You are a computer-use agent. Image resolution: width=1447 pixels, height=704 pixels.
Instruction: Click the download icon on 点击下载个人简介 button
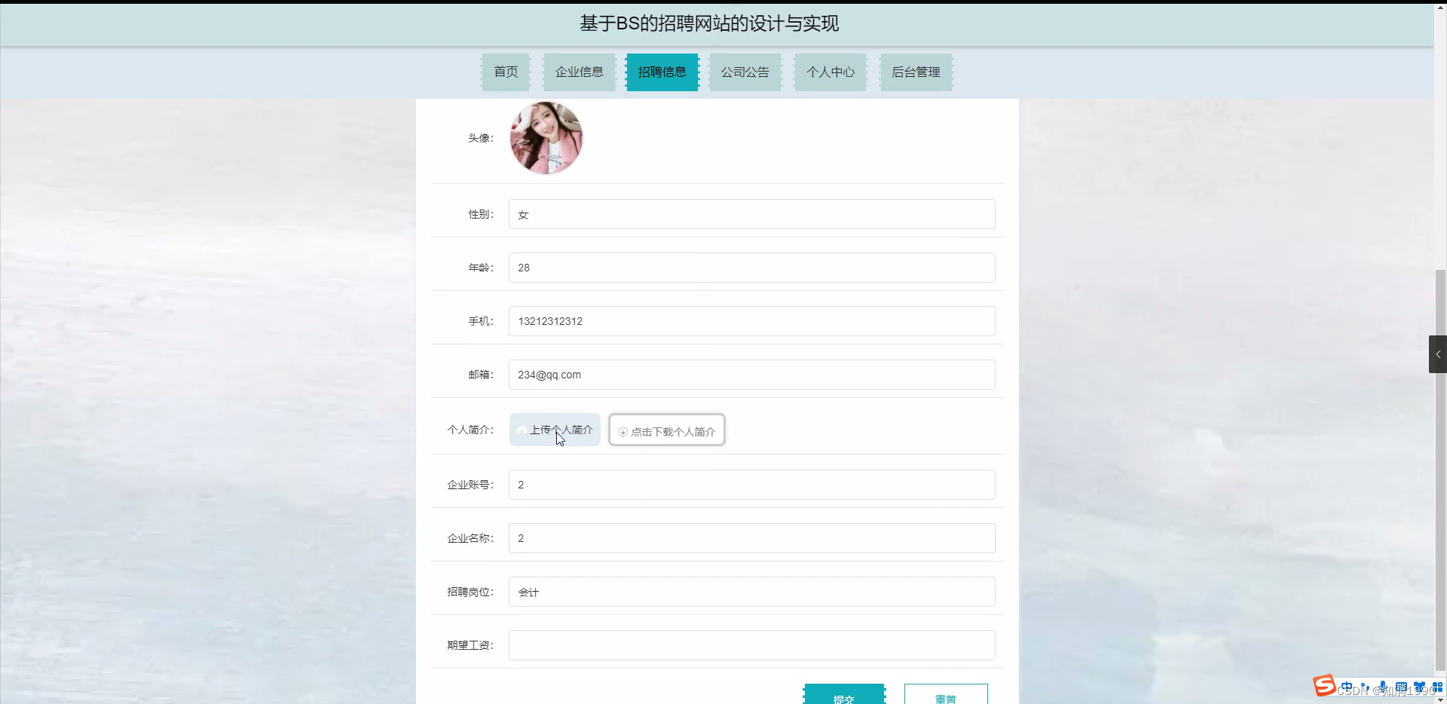tap(623, 431)
